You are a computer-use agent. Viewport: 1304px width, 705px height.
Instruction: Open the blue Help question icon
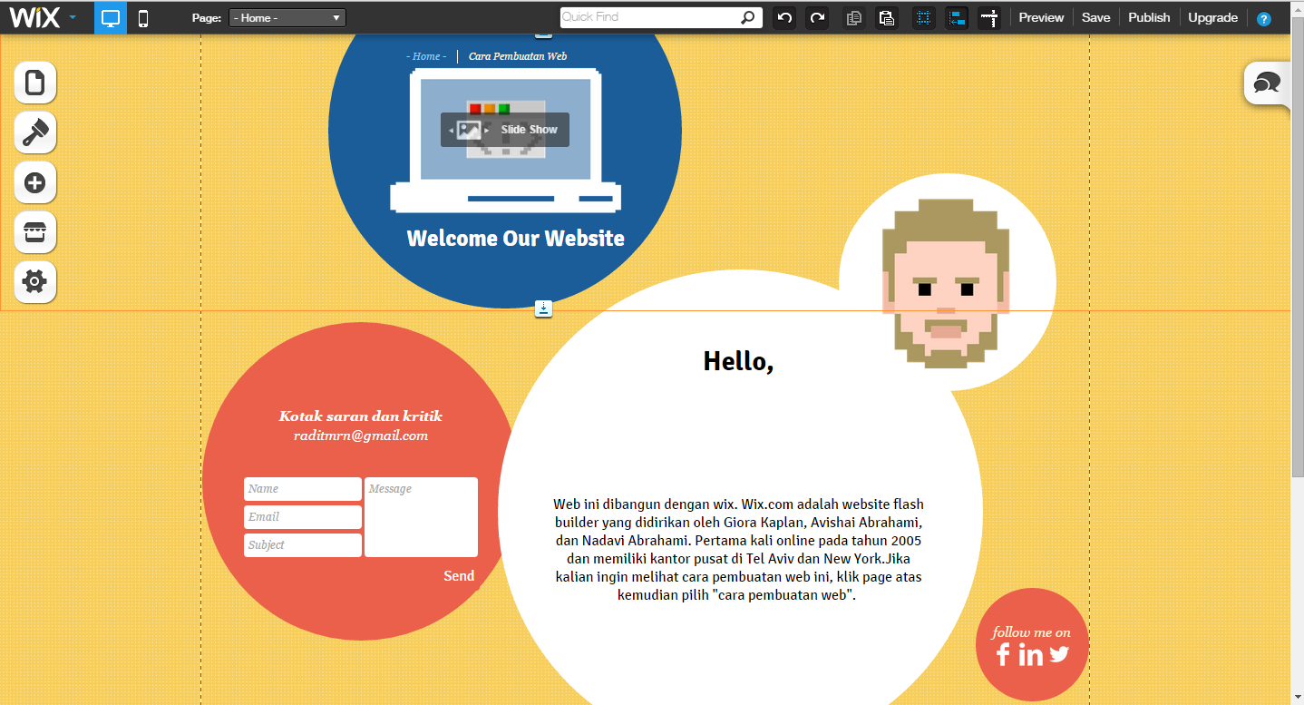1263,18
